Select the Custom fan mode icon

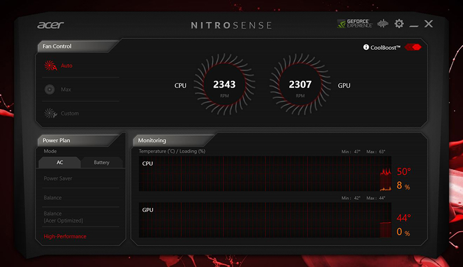coord(50,113)
